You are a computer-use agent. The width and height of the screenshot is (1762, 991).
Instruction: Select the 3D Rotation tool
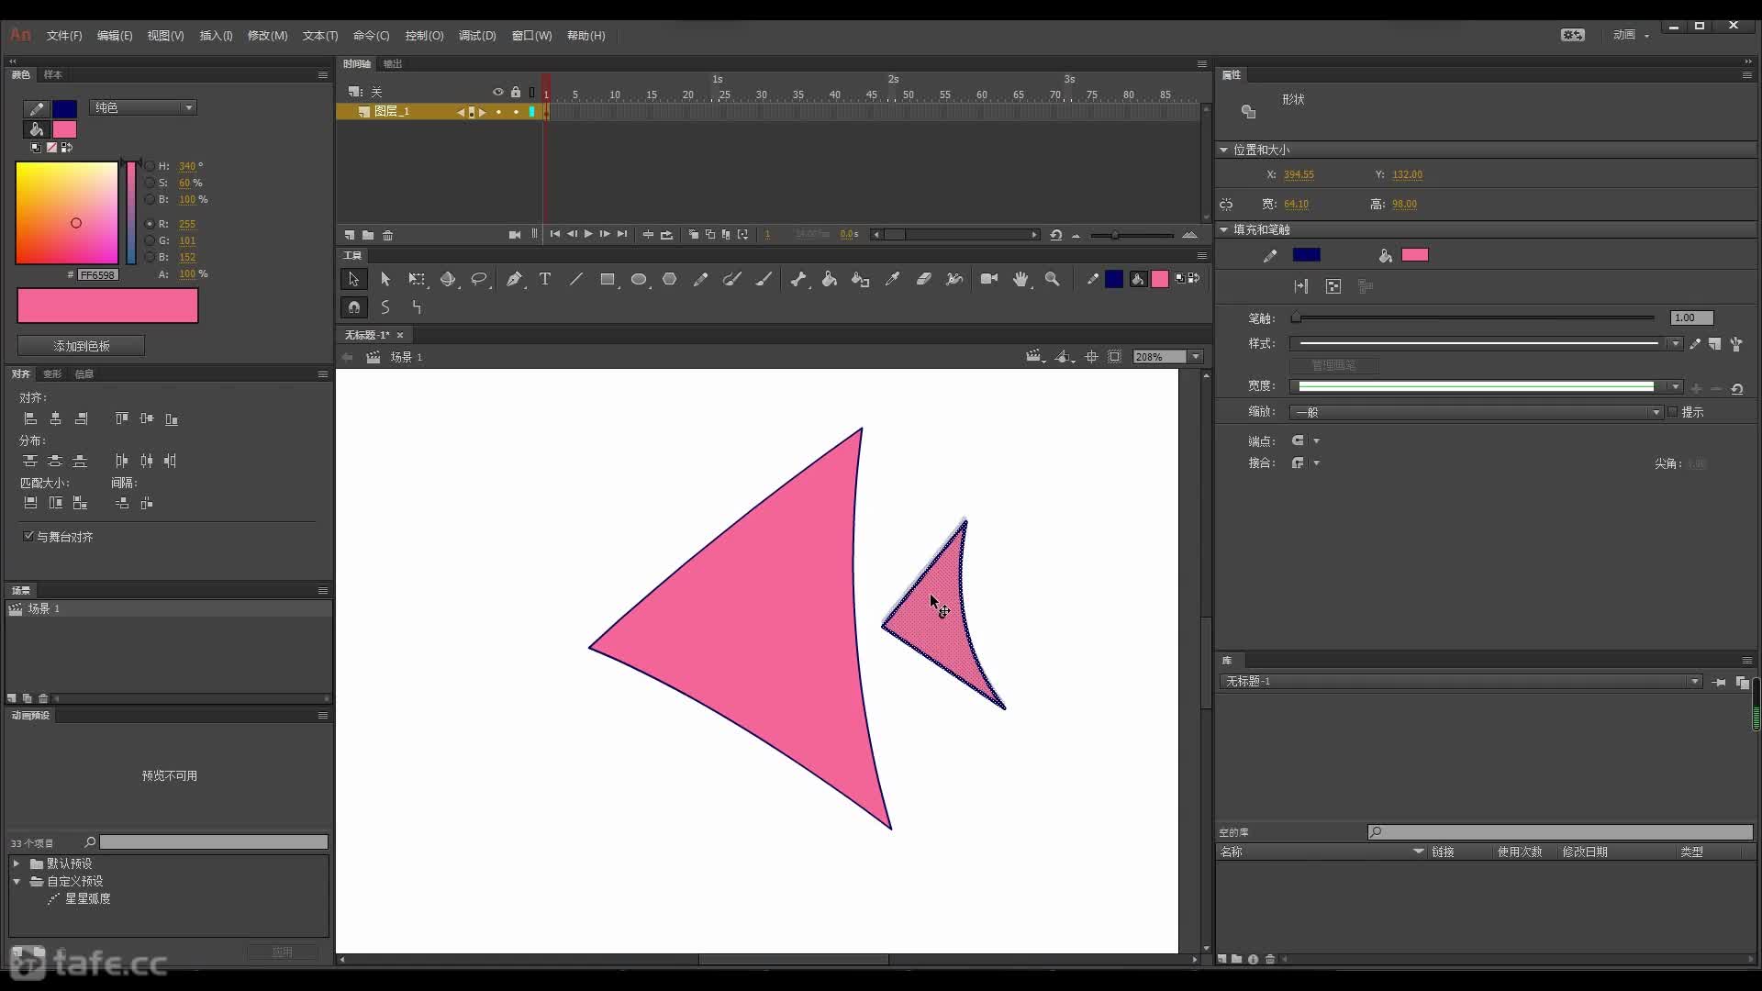tap(448, 279)
